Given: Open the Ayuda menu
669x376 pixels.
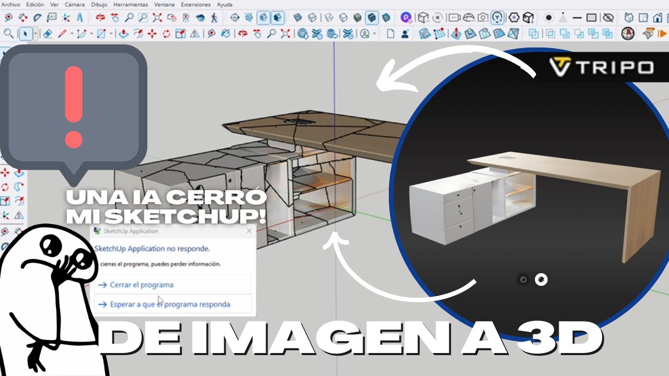Looking at the screenshot, I should [x=224, y=4].
